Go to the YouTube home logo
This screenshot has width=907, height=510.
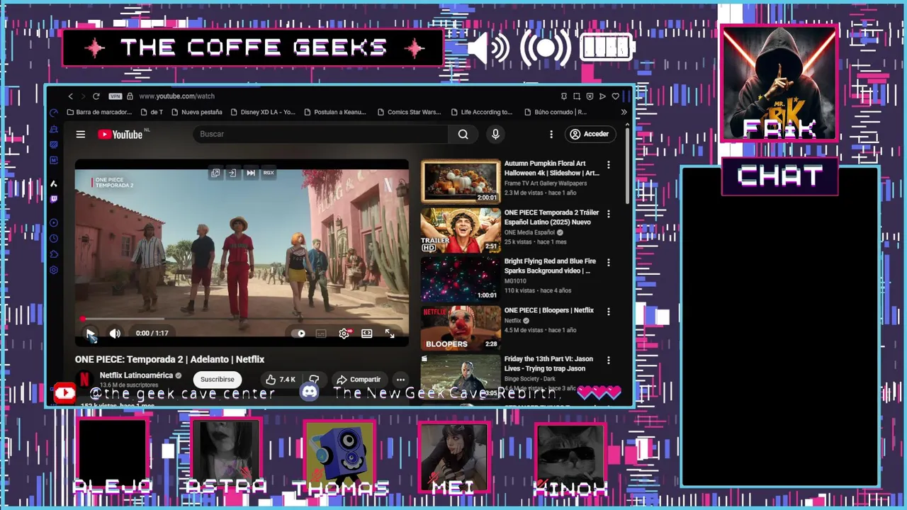point(120,134)
